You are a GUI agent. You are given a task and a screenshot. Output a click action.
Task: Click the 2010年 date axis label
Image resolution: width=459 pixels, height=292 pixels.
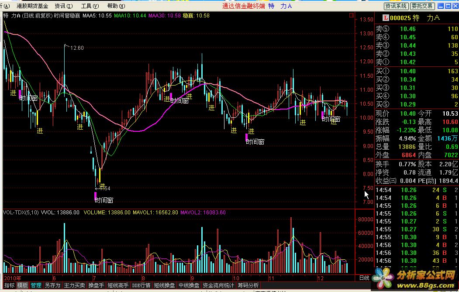point(13,278)
